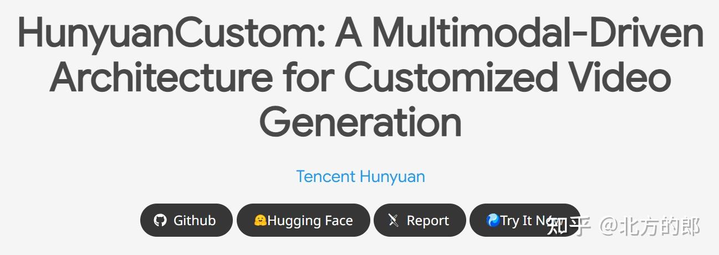Click the GitHub octocat icon
The image size is (719, 255).
click(160, 220)
